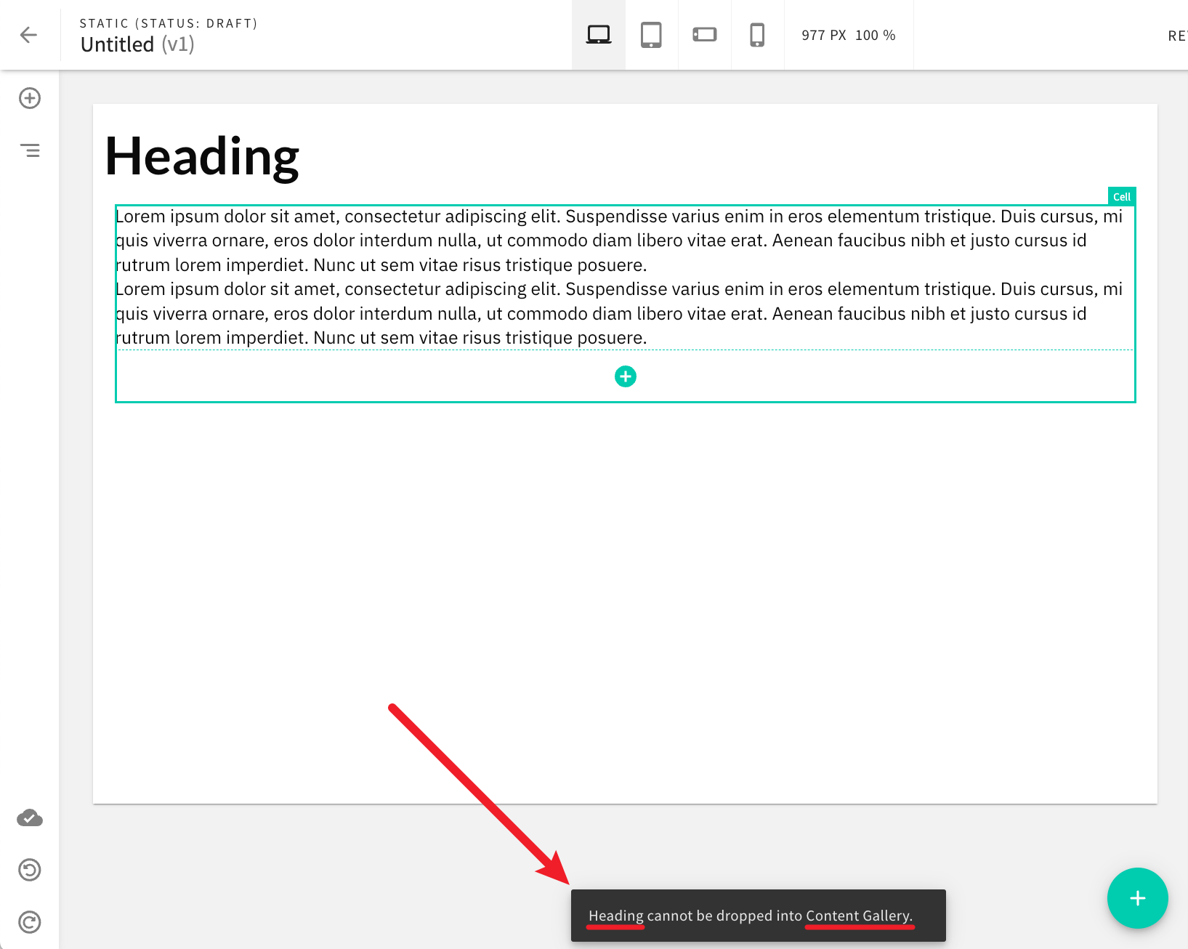Select the large Heading text
Viewport: 1188px width, 949px height.
tap(202, 156)
